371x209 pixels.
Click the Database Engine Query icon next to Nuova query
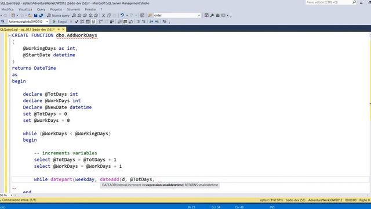(74, 16)
